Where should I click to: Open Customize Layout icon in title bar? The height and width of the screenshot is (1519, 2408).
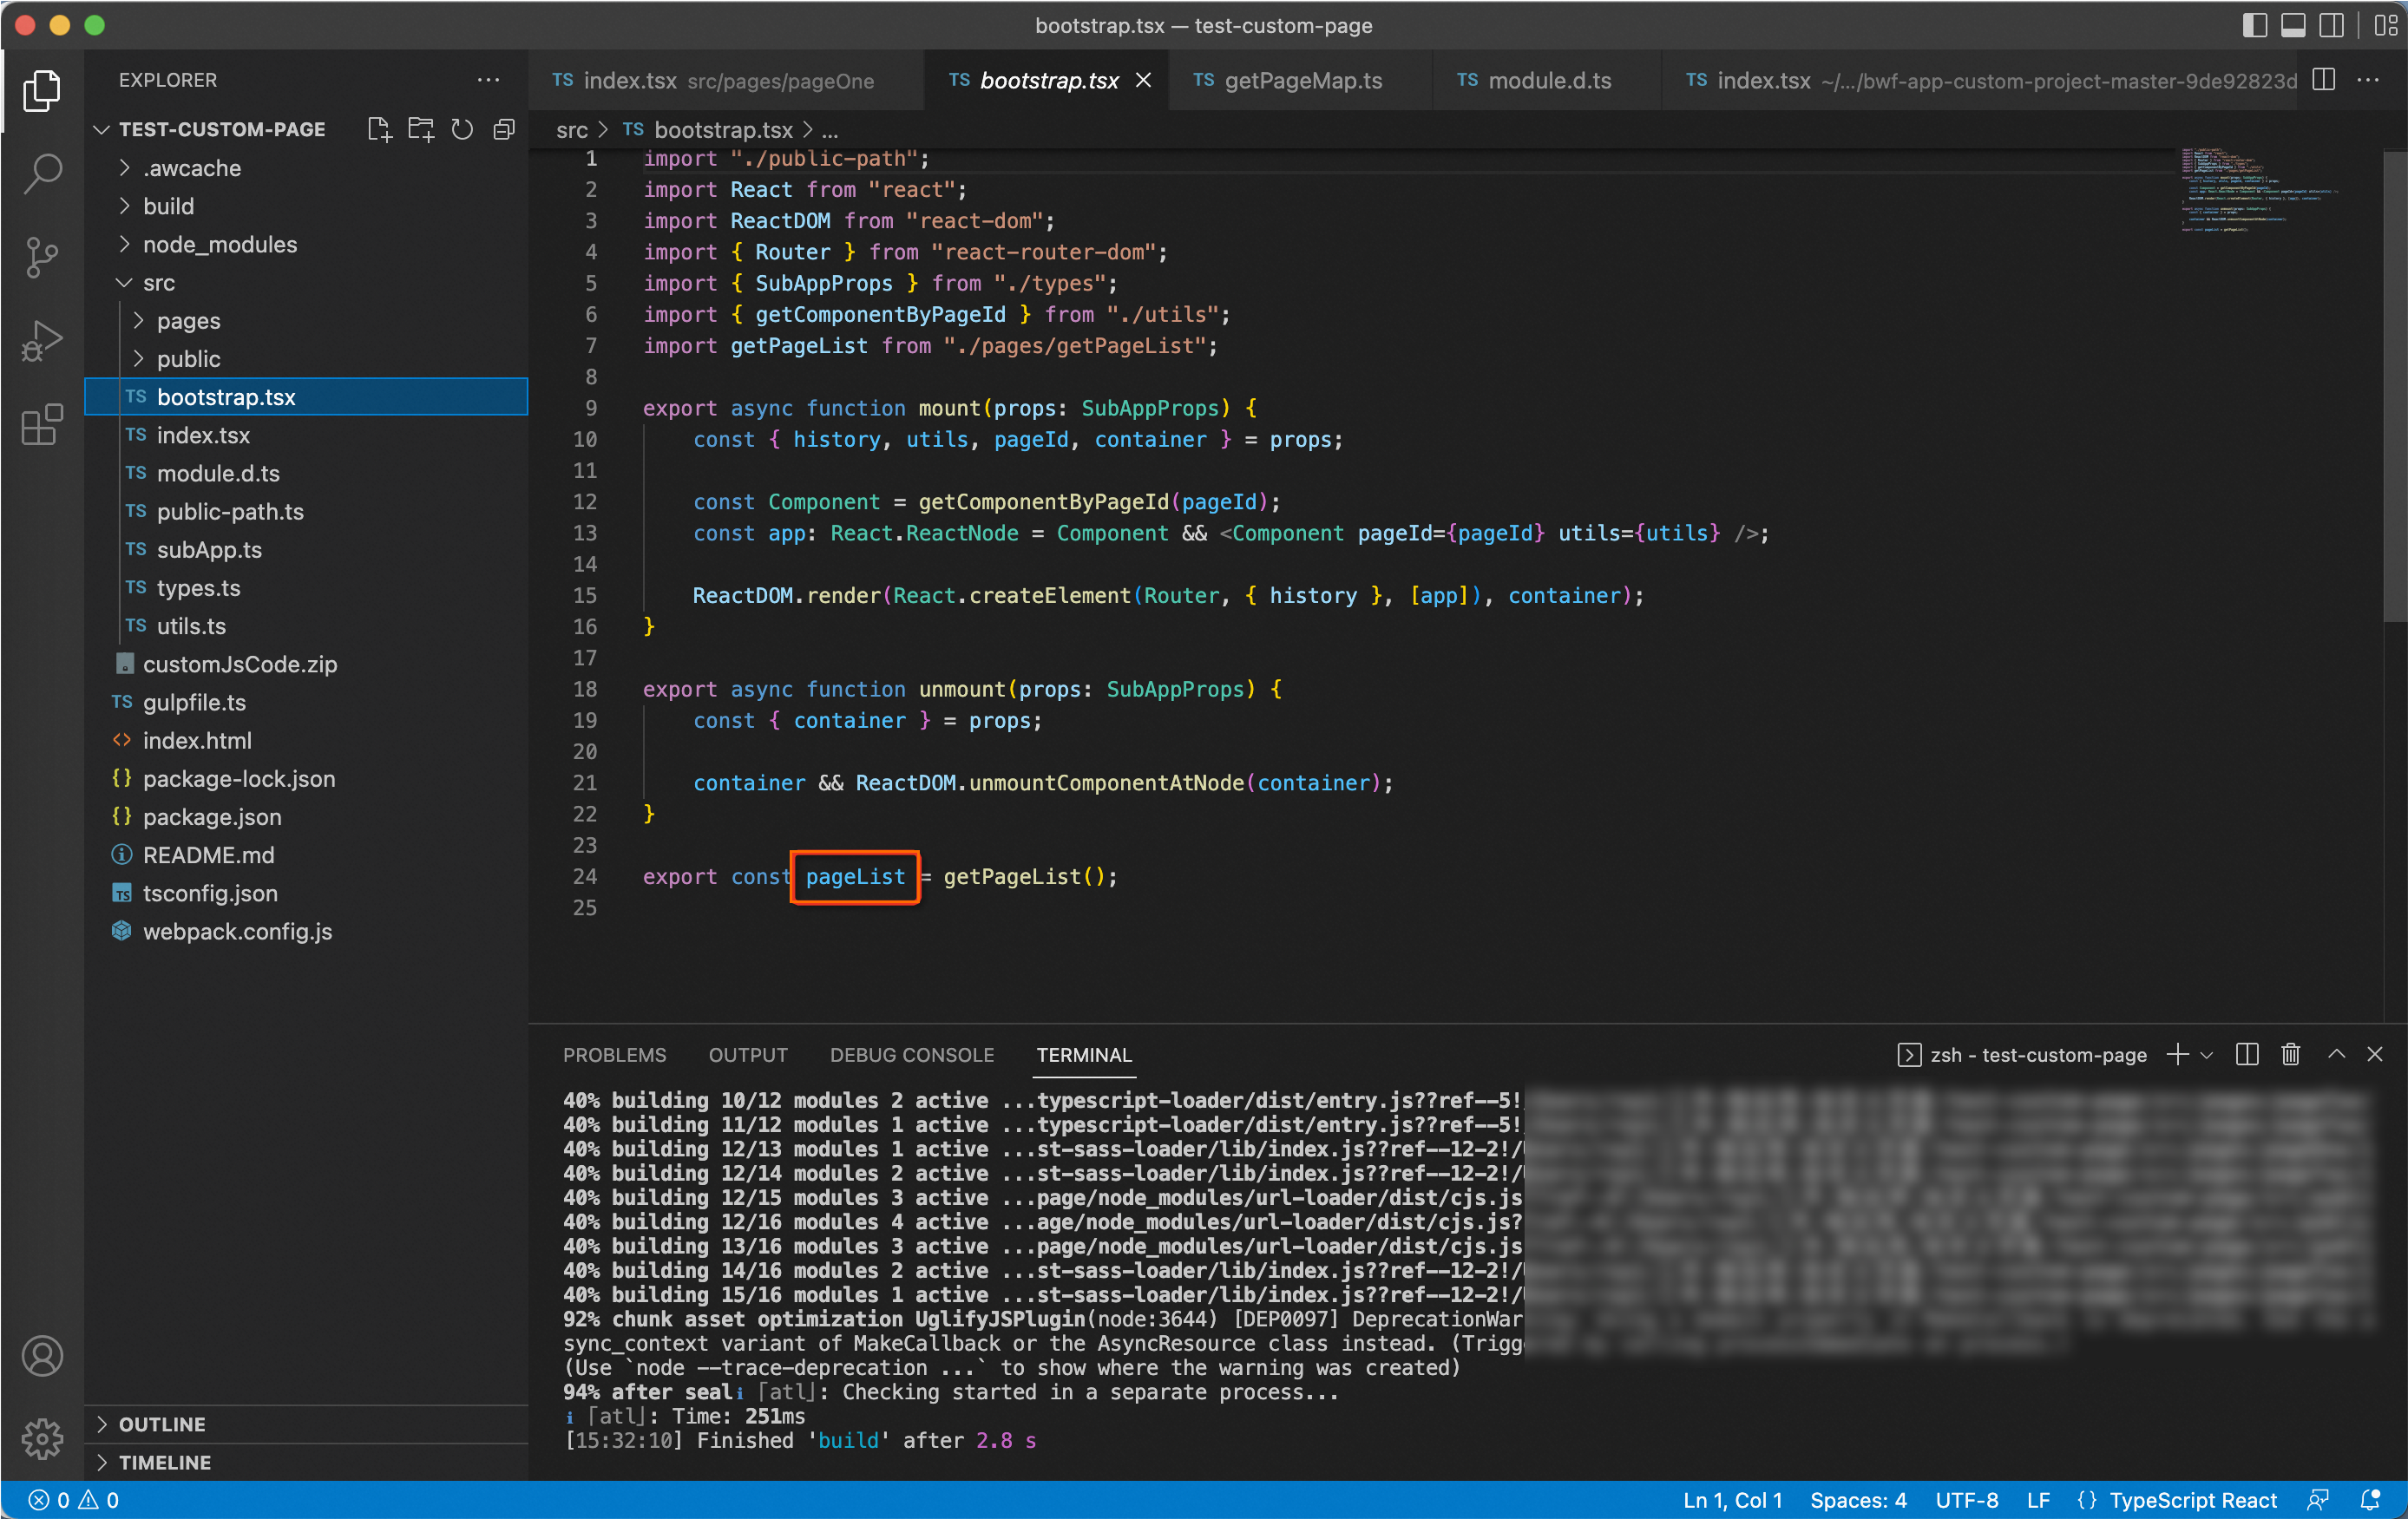pos(2386,25)
